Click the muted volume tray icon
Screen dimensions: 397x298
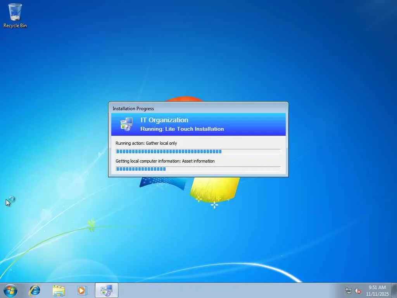click(358, 291)
